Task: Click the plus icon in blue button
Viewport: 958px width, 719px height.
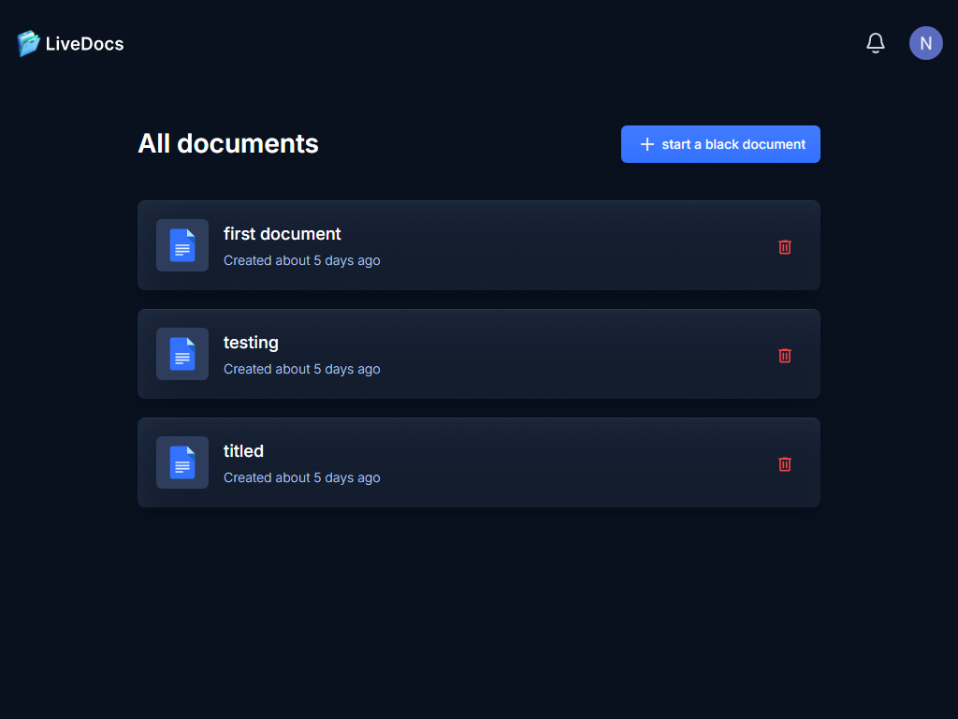Action: [646, 144]
